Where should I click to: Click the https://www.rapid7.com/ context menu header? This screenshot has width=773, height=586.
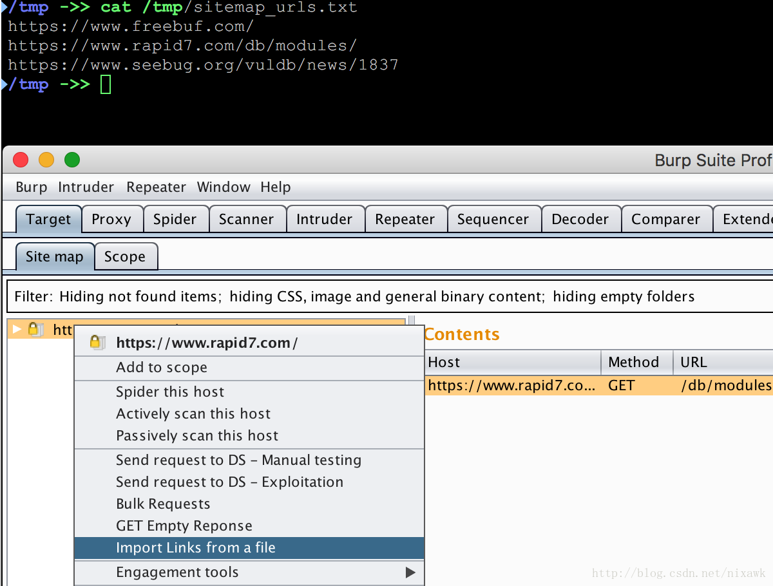click(249, 343)
